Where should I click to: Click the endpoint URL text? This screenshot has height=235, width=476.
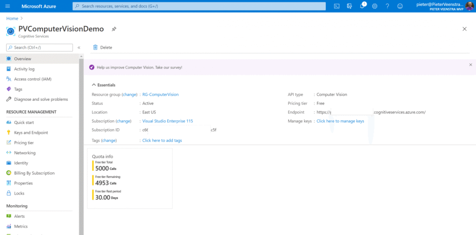click(x=371, y=112)
